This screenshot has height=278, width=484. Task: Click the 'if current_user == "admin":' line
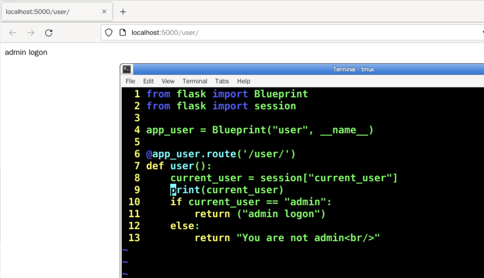click(251, 202)
